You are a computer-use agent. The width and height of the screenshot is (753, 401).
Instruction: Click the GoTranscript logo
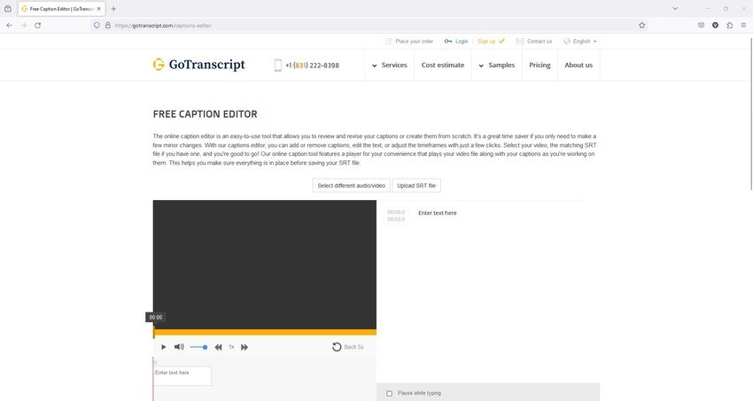point(198,65)
